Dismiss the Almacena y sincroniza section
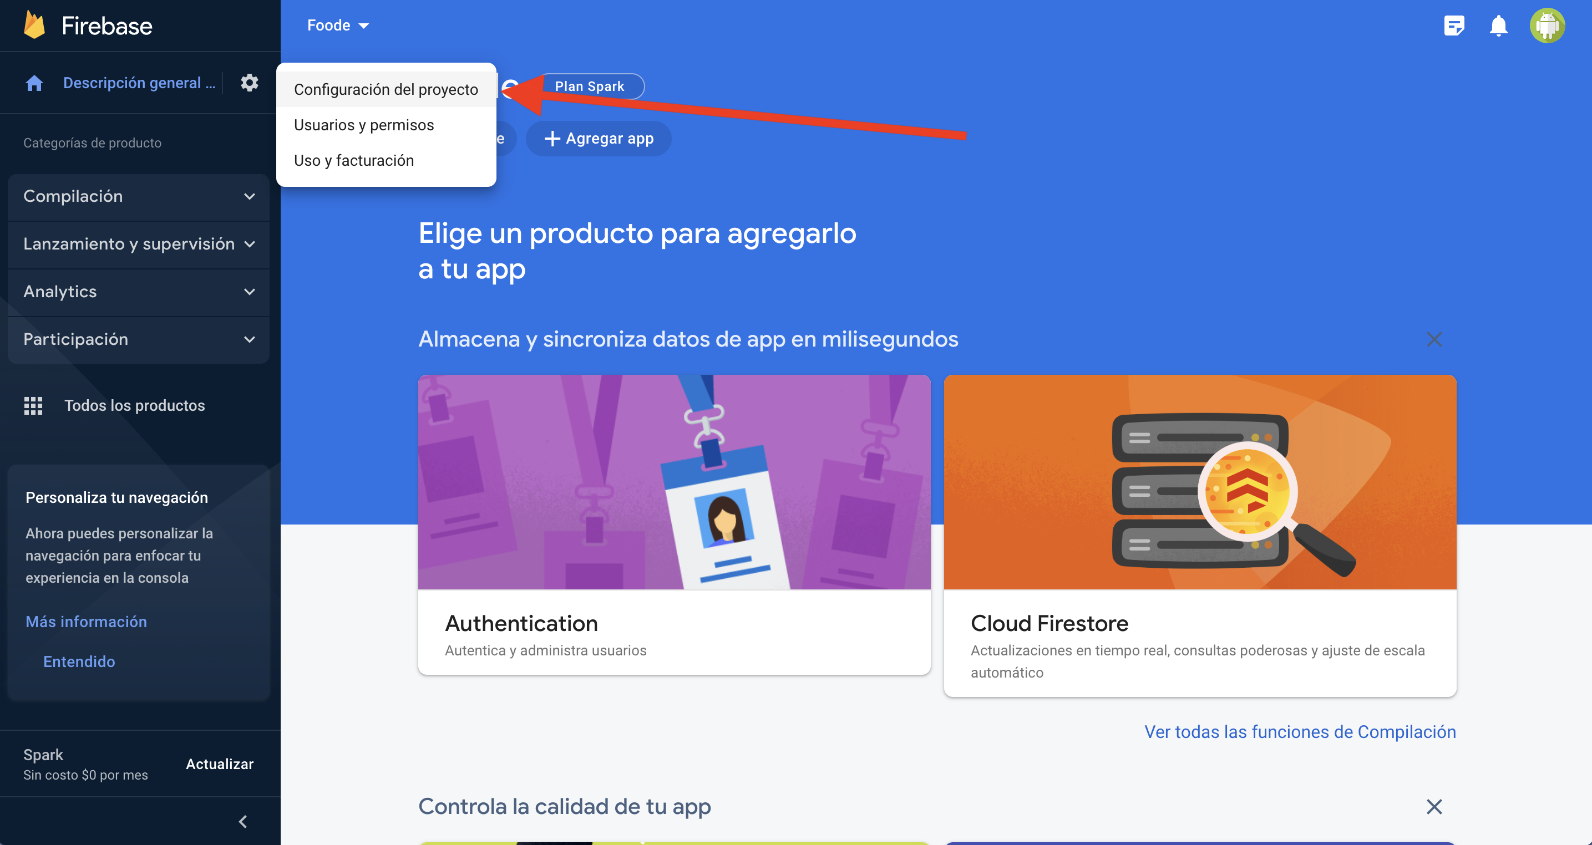This screenshot has height=845, width=1592. [1434, 339]
